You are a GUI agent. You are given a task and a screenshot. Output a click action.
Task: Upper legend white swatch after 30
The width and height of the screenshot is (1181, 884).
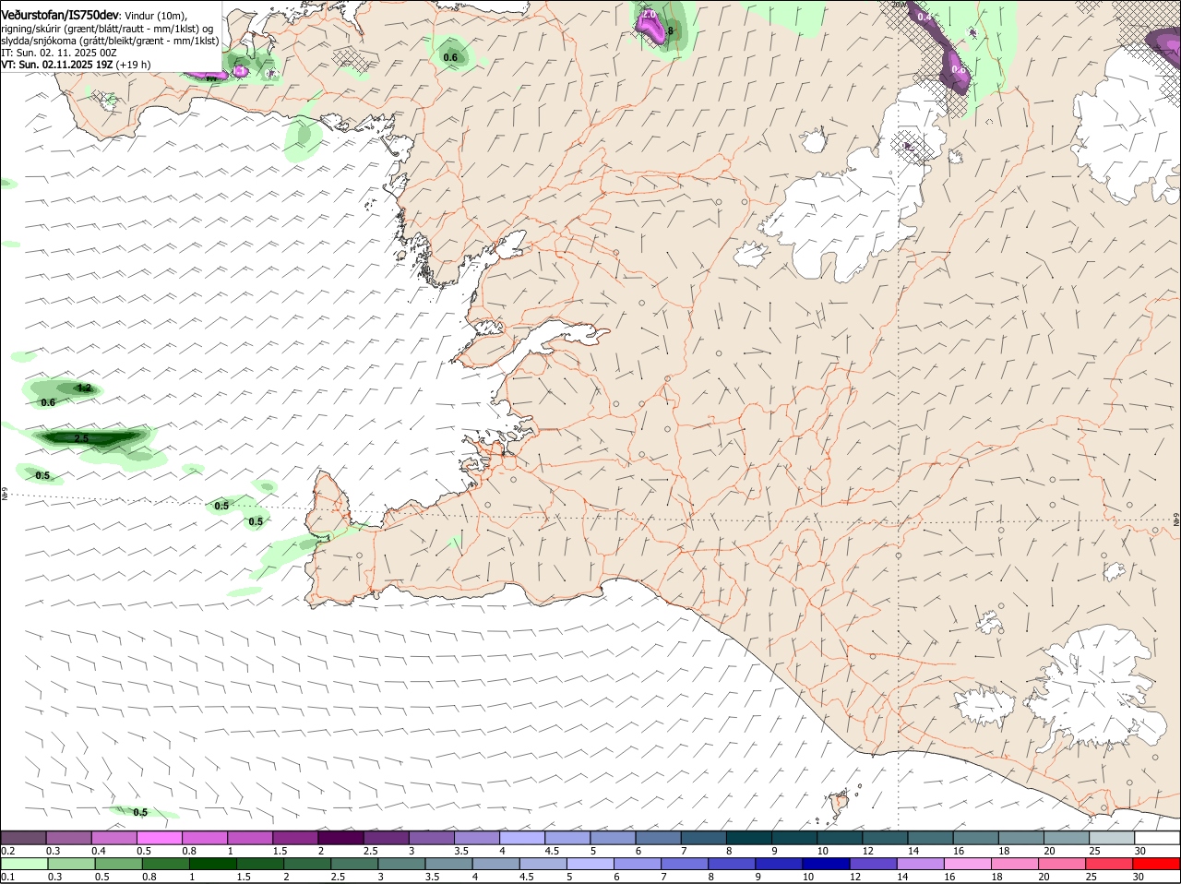(1157, 838)
